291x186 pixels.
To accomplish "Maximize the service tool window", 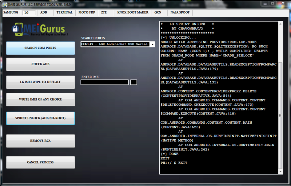I will (272, 4).
